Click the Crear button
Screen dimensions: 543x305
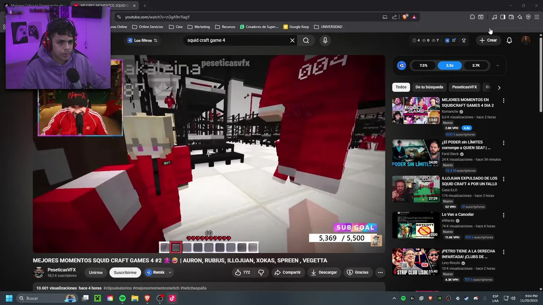tap(488, 40)
